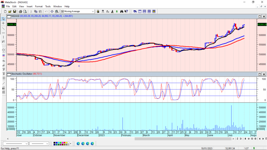Viewport: 267px width, 150px height.
Task: Select the trendline drawing tool
Action: pos(3,28)
